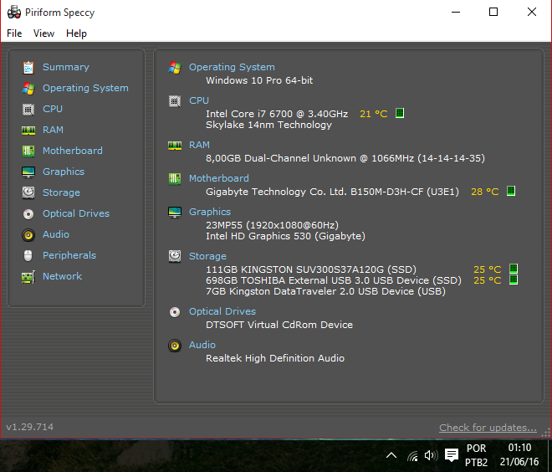Follow the CPU heading link in summary
This screenshot has width=552, height=472.
(199, 100)
